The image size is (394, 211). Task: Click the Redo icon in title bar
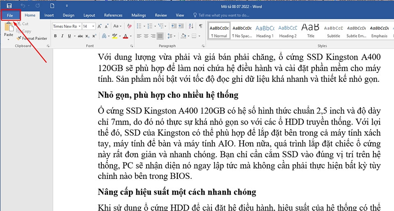tap(38, 5)
